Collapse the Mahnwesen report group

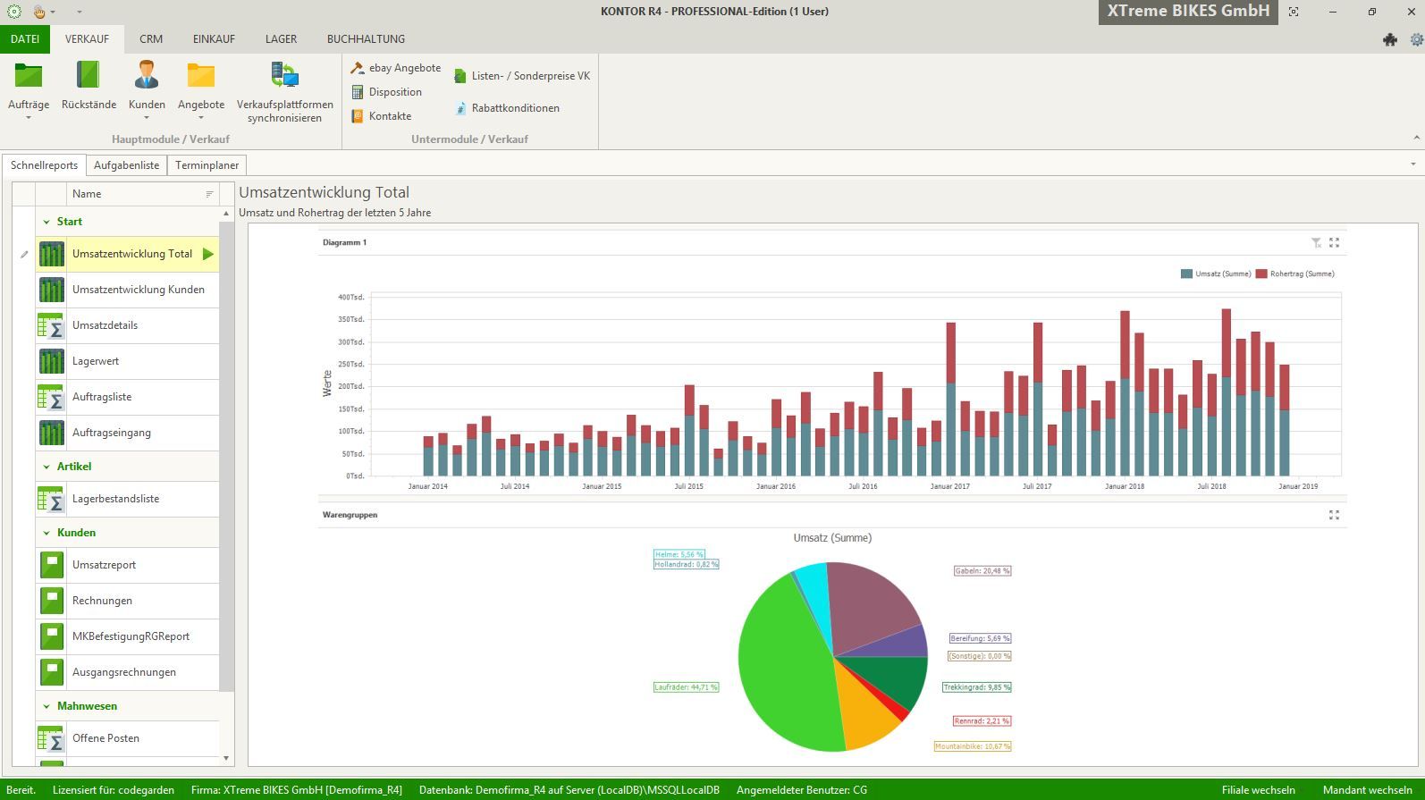pos(46,706)
